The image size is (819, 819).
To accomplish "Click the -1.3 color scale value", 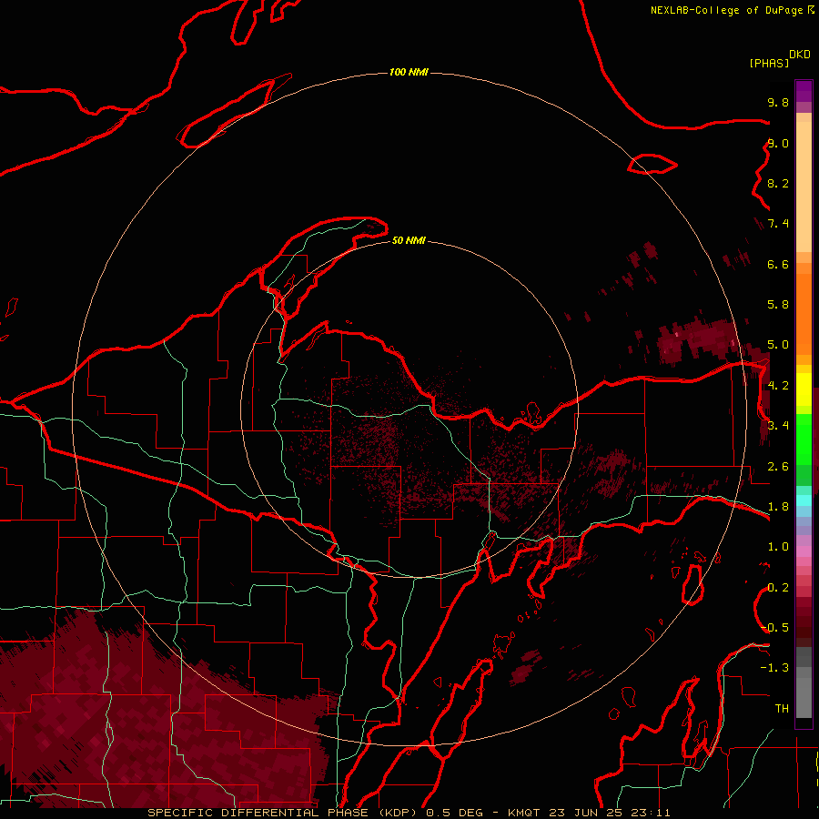I will tap(774, 668).
